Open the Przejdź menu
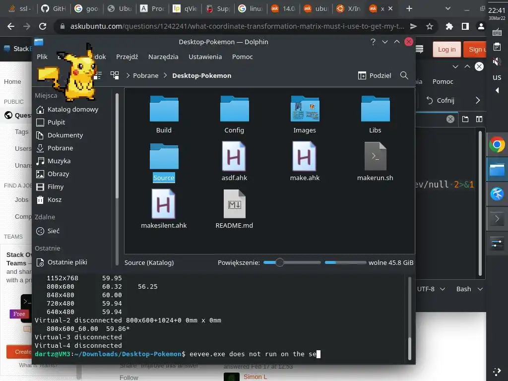 point(127,57)
